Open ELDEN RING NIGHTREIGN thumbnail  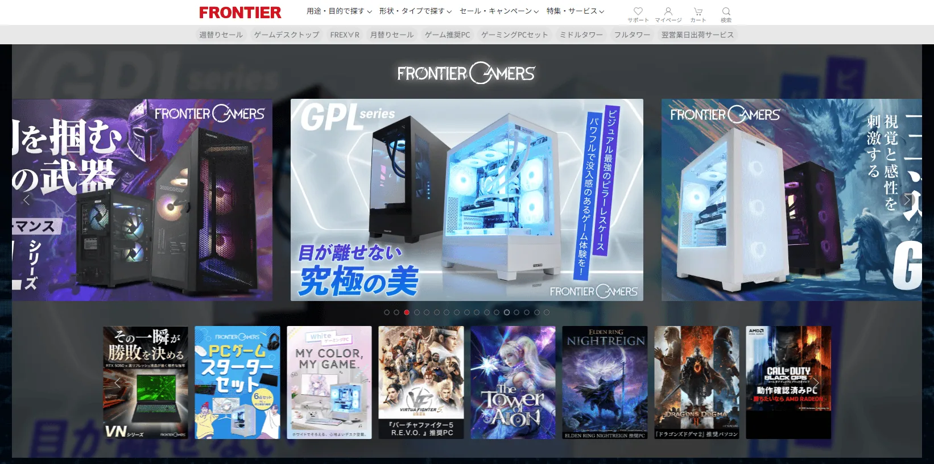[605, 382]
